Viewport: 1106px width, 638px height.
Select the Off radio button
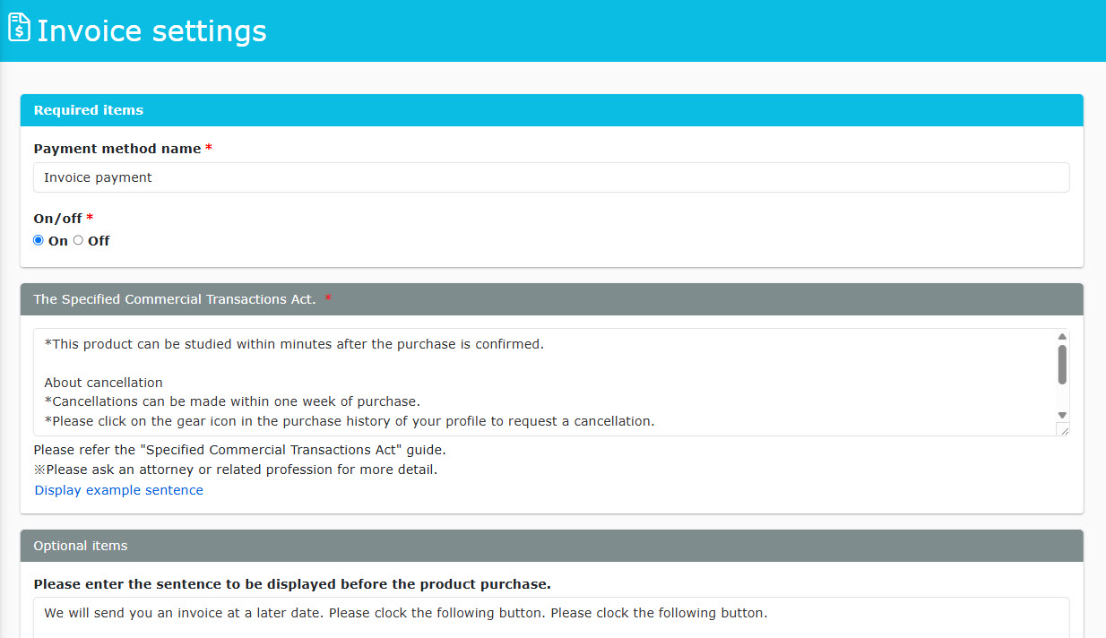pyautogui.click(x=78, y=240)
